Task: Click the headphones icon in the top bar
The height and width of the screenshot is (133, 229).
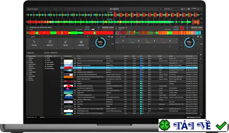Action: click(x=182, y=9)
